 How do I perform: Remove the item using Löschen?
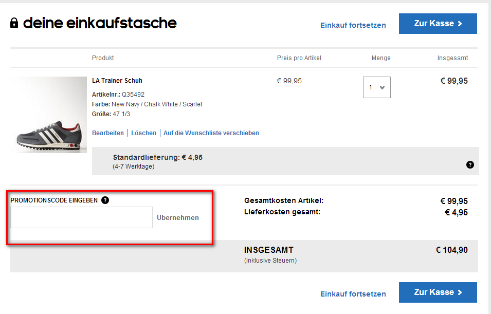tap(143, 133)
